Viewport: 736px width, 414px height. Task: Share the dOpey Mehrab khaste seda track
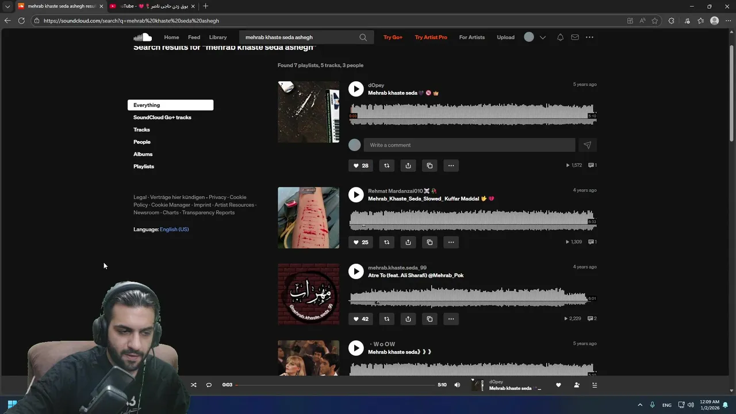tap(408, 166)
